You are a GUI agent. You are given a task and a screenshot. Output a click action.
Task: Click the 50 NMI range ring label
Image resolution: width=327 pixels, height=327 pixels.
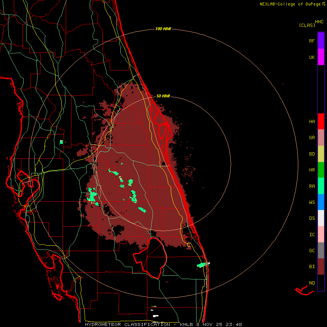point(163,96)
